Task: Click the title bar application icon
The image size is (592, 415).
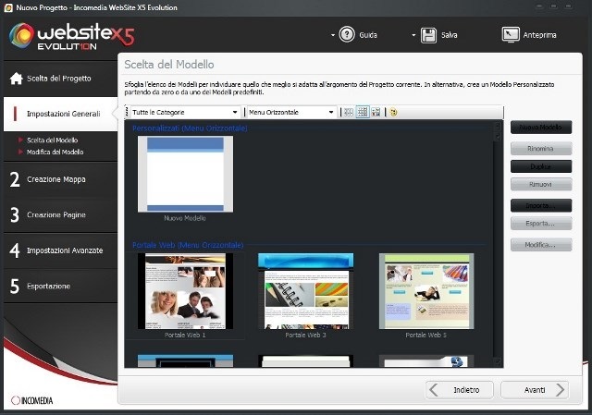Action: [8, 7]
